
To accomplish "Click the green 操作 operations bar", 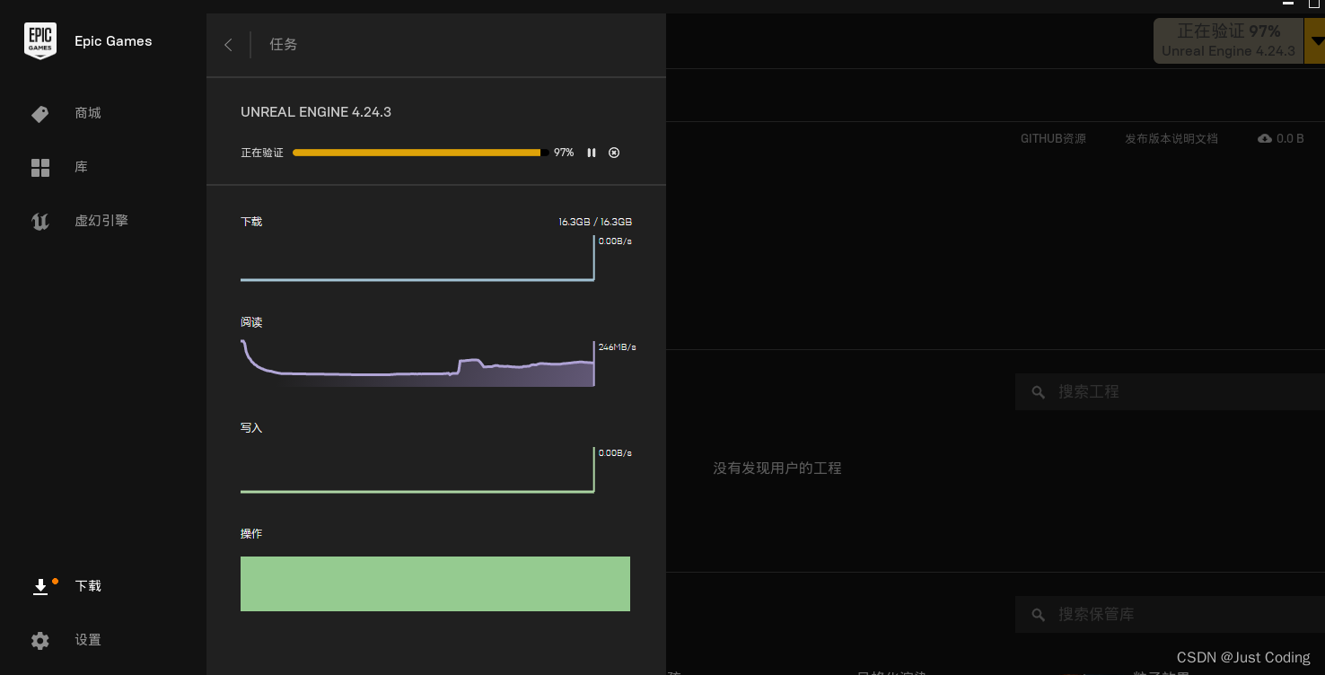I will [435, 583].
